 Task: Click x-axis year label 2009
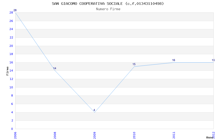click(95, 135)
